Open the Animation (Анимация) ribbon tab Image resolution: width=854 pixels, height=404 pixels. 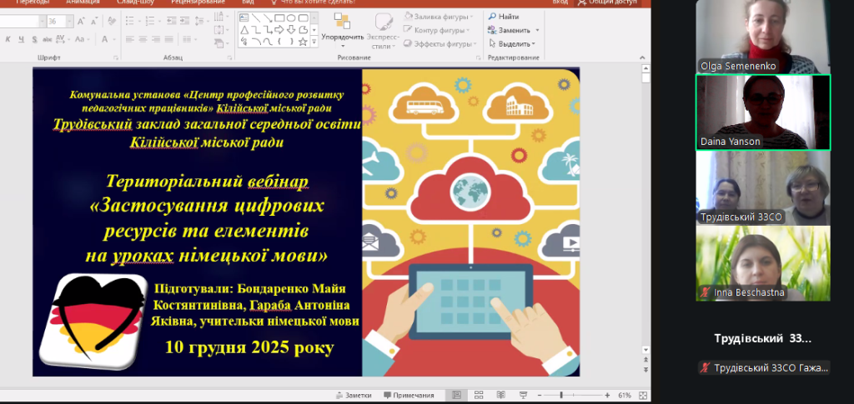click(x=83, y=2)
